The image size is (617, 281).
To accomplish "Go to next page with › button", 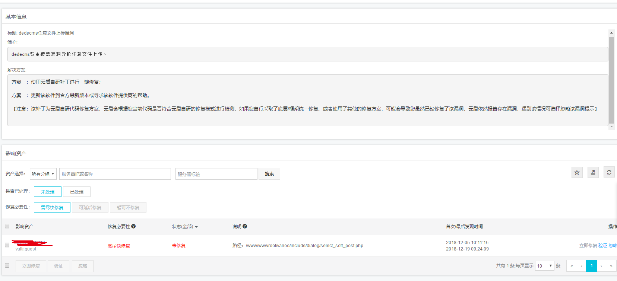I will 601,266.
